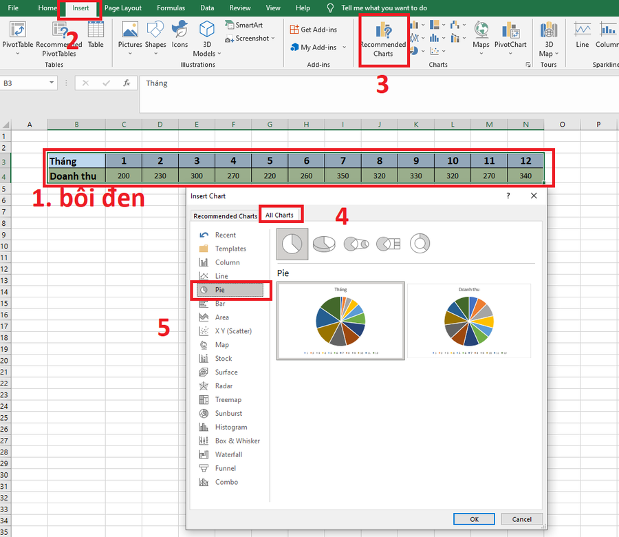Expand the 3D Map dropdown arrow
619x537 pixels.
pos(556,53)
